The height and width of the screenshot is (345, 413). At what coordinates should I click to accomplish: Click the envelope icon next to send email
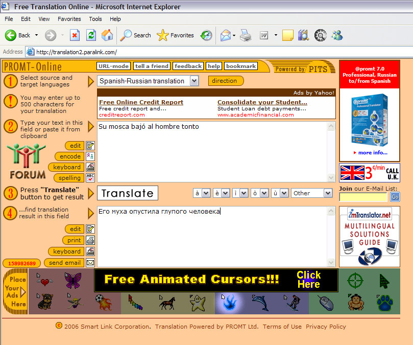pos(90,263)
